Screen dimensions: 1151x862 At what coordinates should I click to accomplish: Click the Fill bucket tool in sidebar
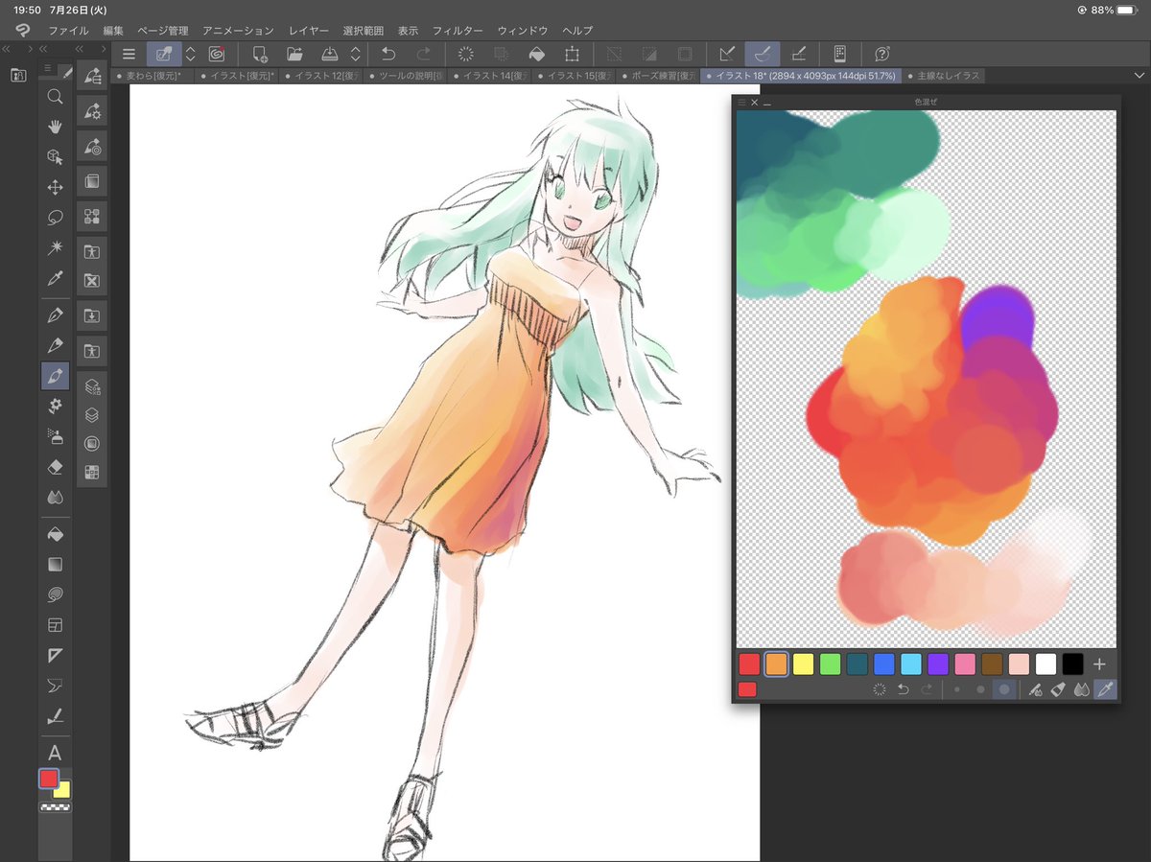56,534
